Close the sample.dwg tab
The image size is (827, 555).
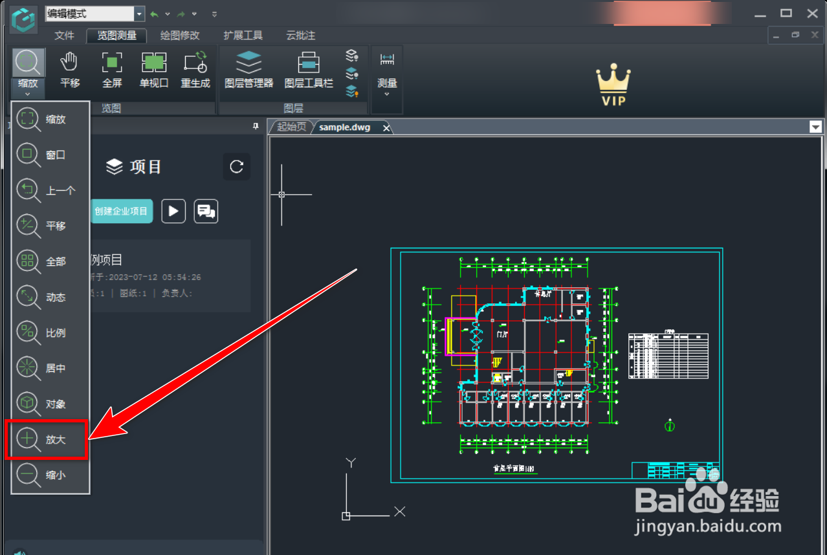pyautogui.click(x=386, y=128)
